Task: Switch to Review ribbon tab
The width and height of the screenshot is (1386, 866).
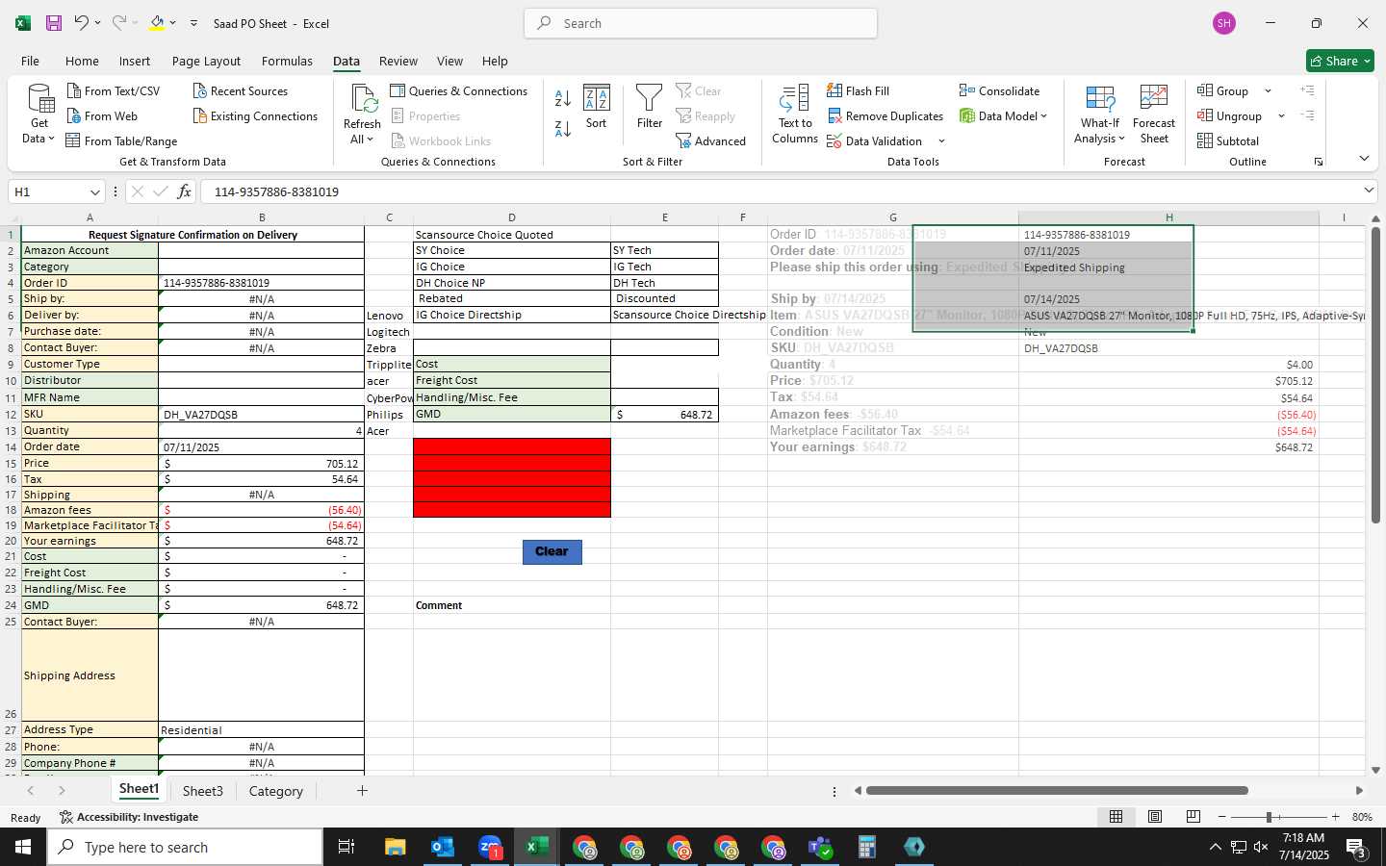Action: click(x=398, y=61)
